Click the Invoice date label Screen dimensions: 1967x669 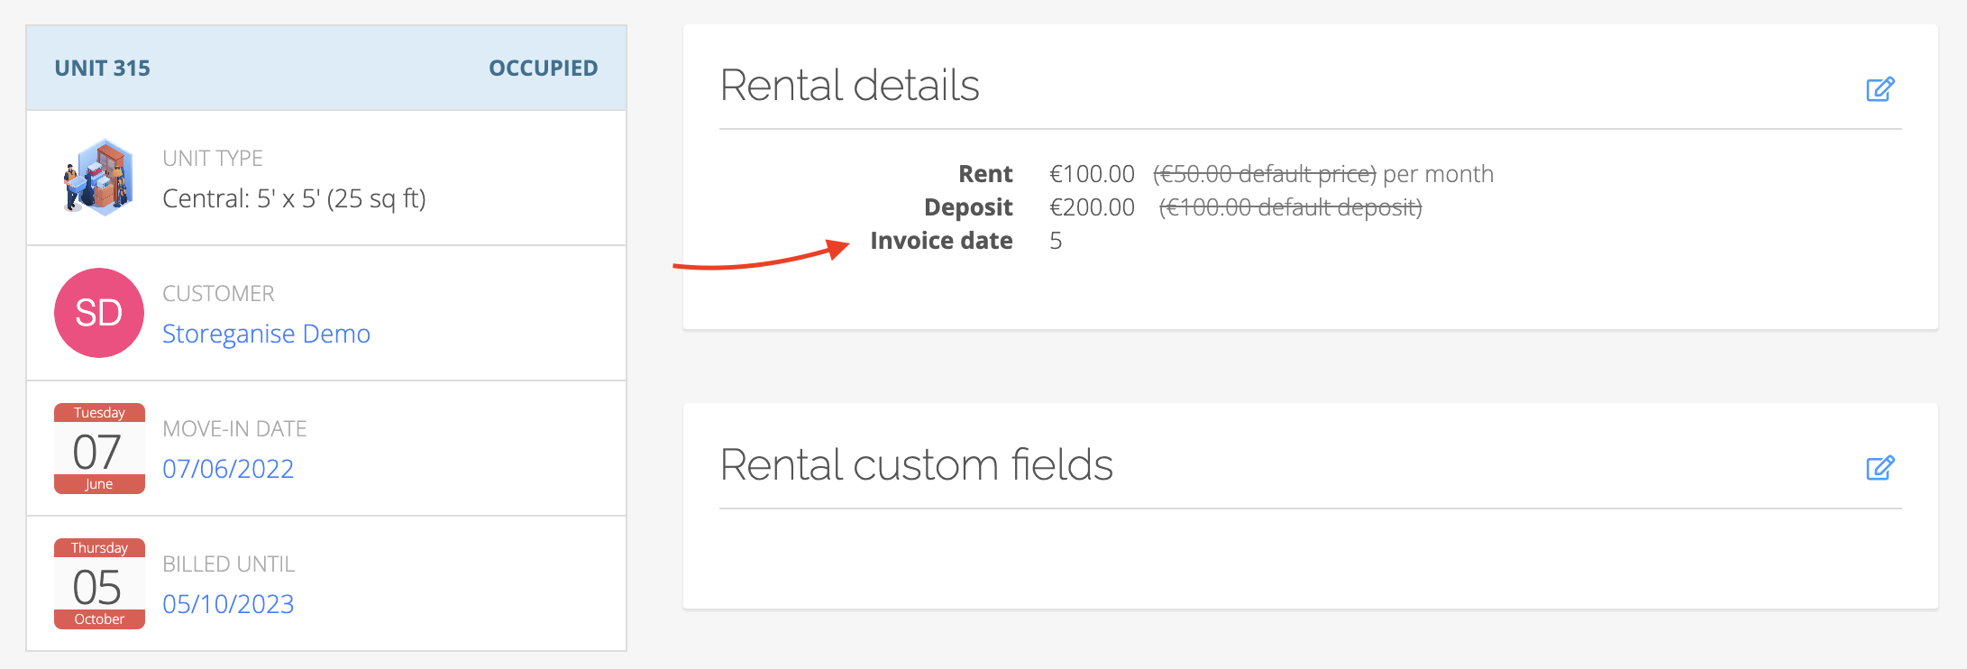pos(941,241)
